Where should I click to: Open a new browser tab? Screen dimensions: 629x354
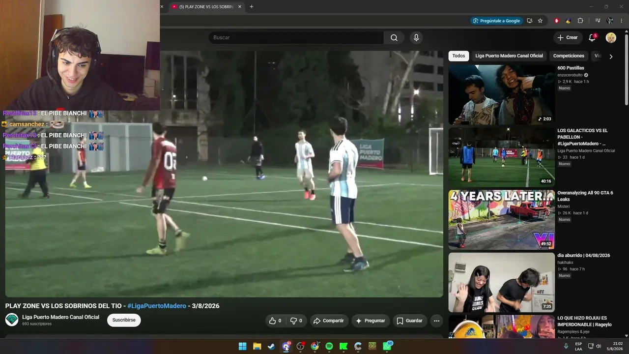click(252, 7)
